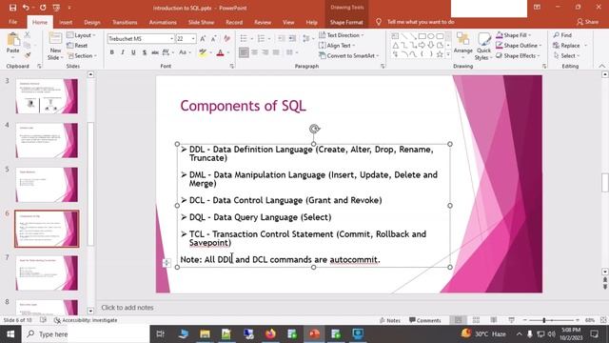Click the zoom slider in the status bar

pos(551,320)
